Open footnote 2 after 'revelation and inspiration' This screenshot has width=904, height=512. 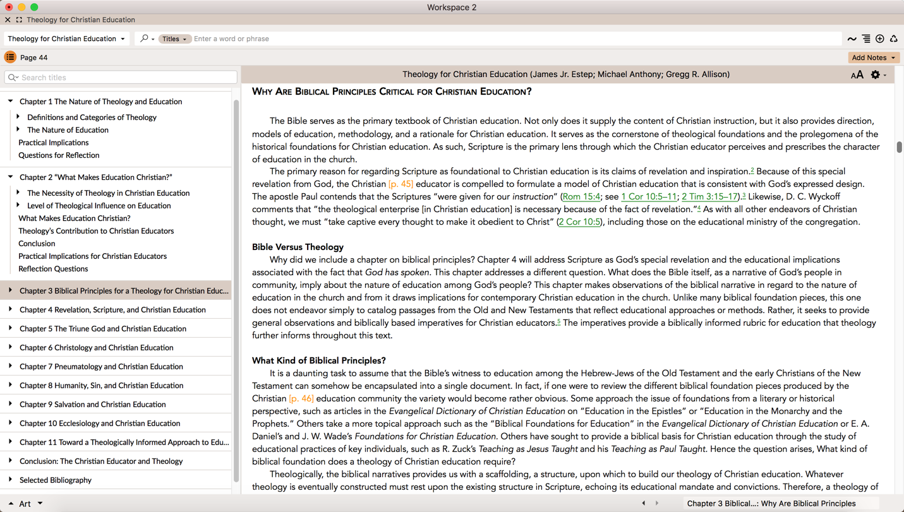752,170
